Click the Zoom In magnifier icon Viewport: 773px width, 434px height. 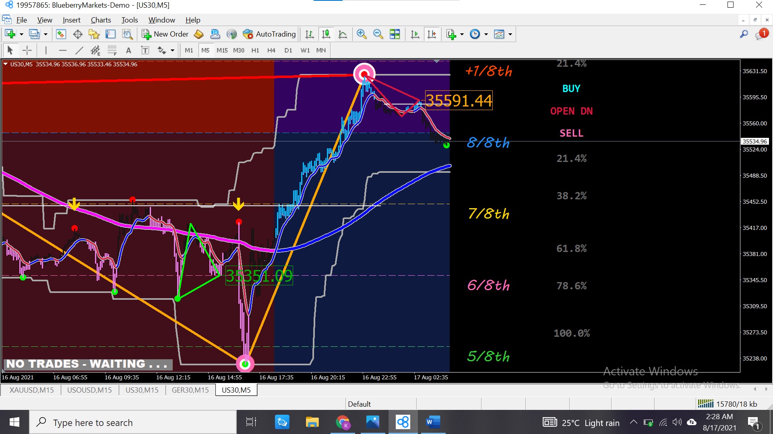(361, 34)
